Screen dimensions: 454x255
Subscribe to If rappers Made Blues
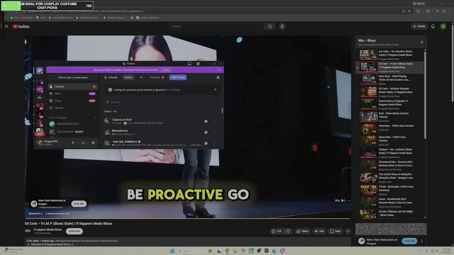click(74, 231)
